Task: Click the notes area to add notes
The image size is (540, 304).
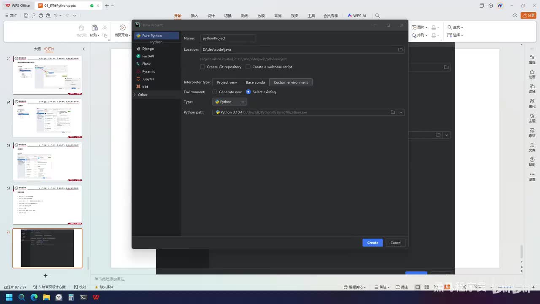Action: (109, 279)
